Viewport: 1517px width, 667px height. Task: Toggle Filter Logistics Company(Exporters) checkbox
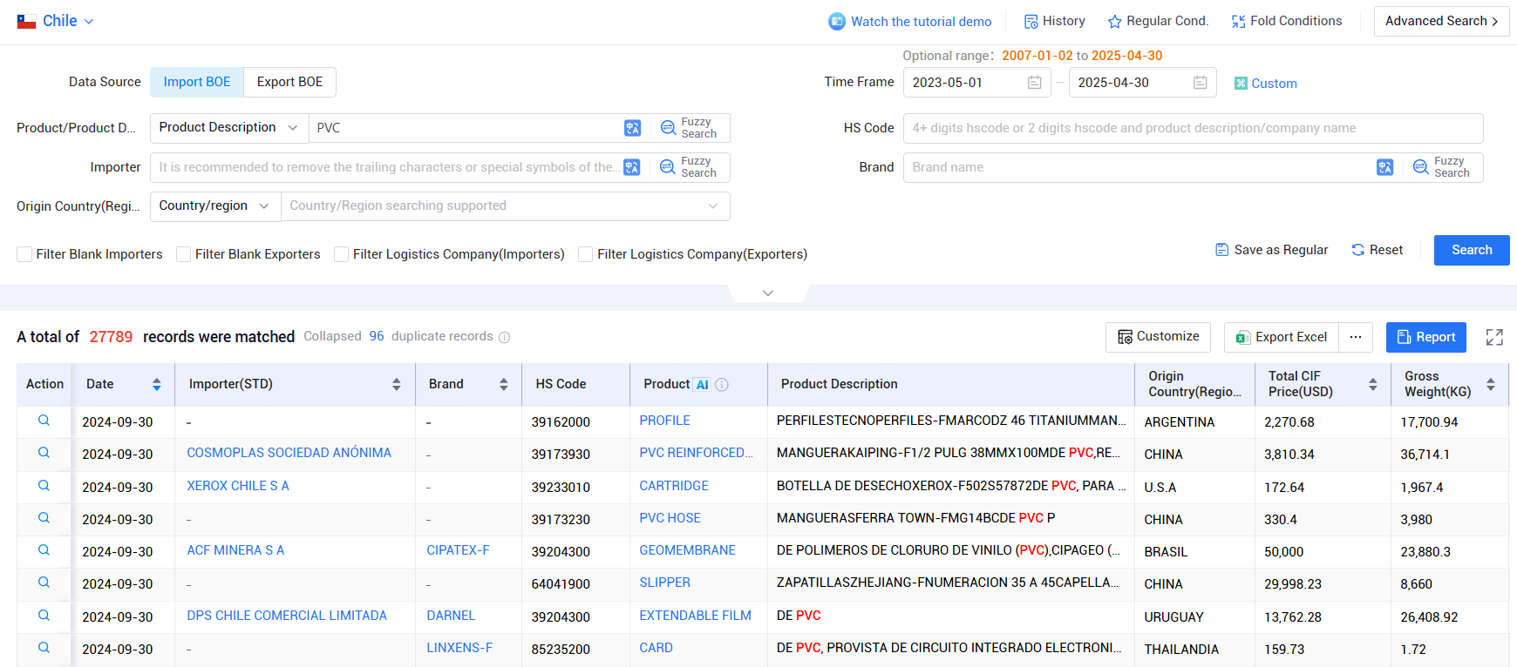[586, 254]
